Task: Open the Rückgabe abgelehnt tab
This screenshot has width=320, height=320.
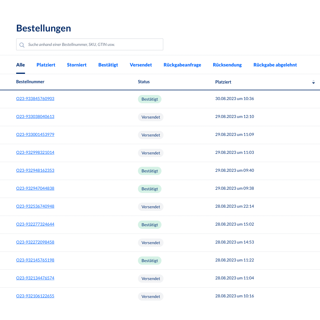Action: click(275, 65)
